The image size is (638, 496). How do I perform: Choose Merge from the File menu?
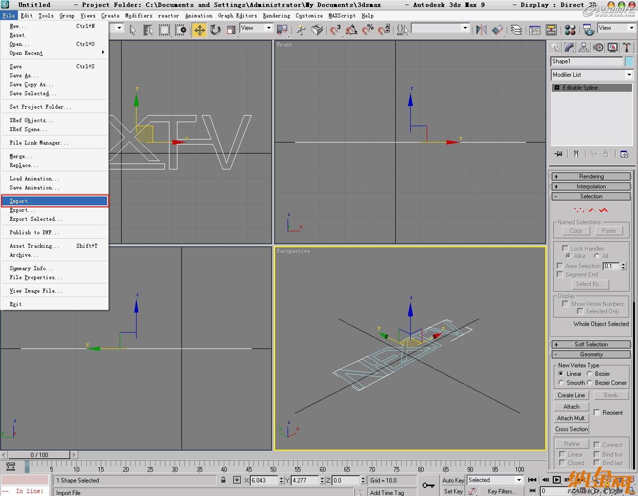[55, 156]
